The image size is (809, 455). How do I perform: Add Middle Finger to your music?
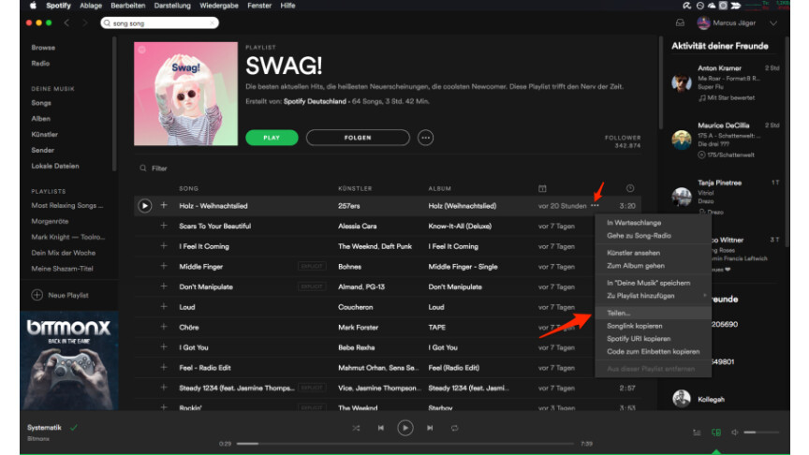[164, 266]
